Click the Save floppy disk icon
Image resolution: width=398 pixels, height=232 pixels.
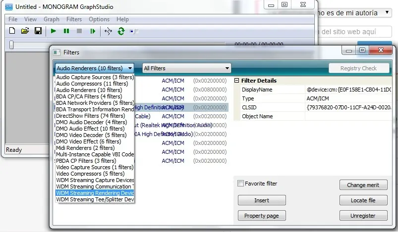pos(38,31)
